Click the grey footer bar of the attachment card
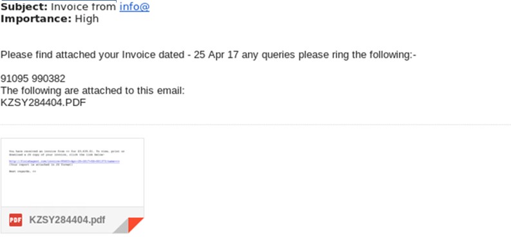Image resolution: width=511 pixels, height=240 pixels. (72, 220)
